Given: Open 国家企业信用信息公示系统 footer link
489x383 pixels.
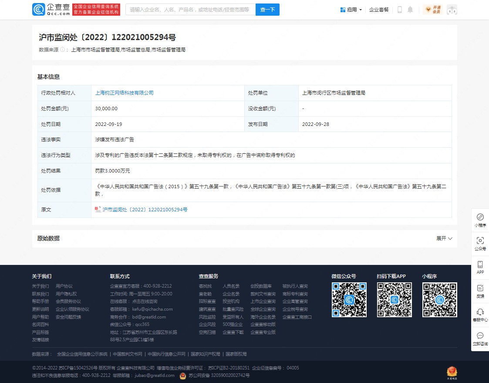Looking at the screenshot, I should (82, 354).
